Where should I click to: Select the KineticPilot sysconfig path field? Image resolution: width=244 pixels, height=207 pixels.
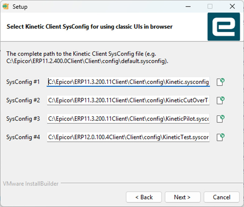128,119
